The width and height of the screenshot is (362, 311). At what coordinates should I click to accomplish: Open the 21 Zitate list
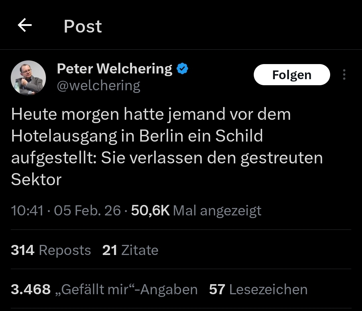tap(130, 250)
